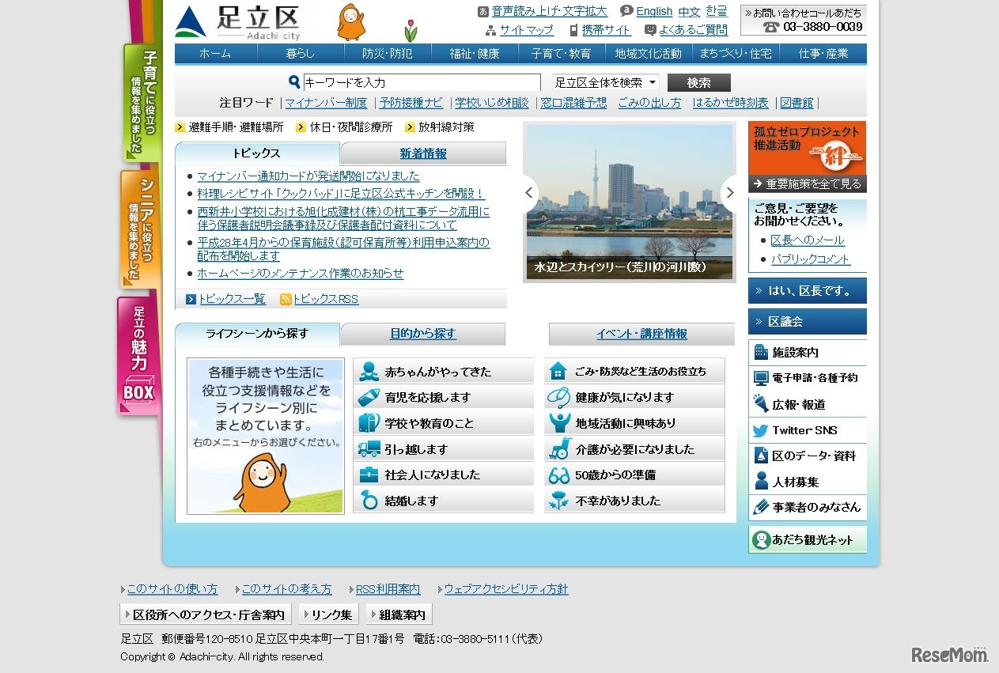
Task: Switch to the 新着情報 tab
Action: (423, 153)
